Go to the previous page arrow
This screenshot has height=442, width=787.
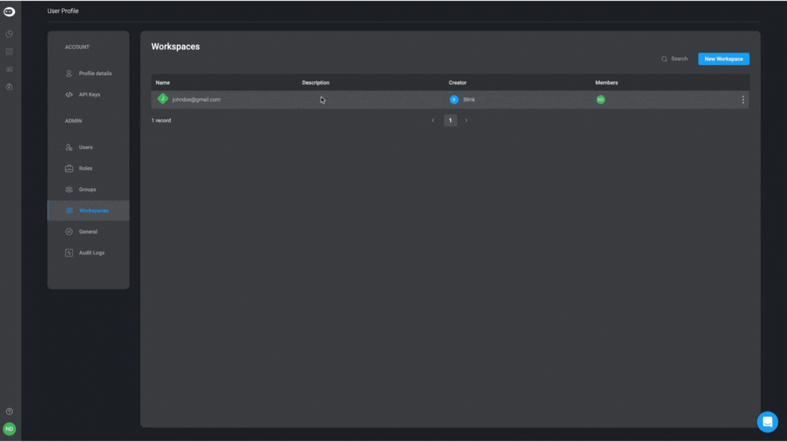point(433,120)
